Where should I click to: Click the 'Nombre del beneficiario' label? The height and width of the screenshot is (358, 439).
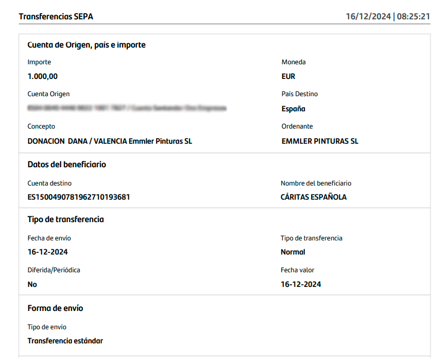click(316, 183)
